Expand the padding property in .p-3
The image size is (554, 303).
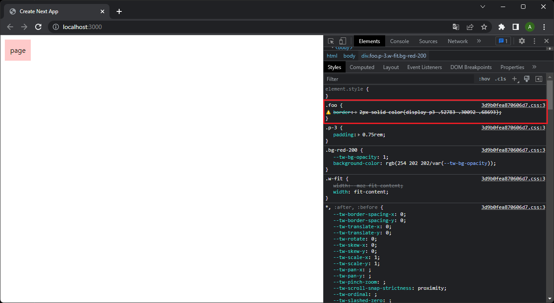click(x=359, y=135)
